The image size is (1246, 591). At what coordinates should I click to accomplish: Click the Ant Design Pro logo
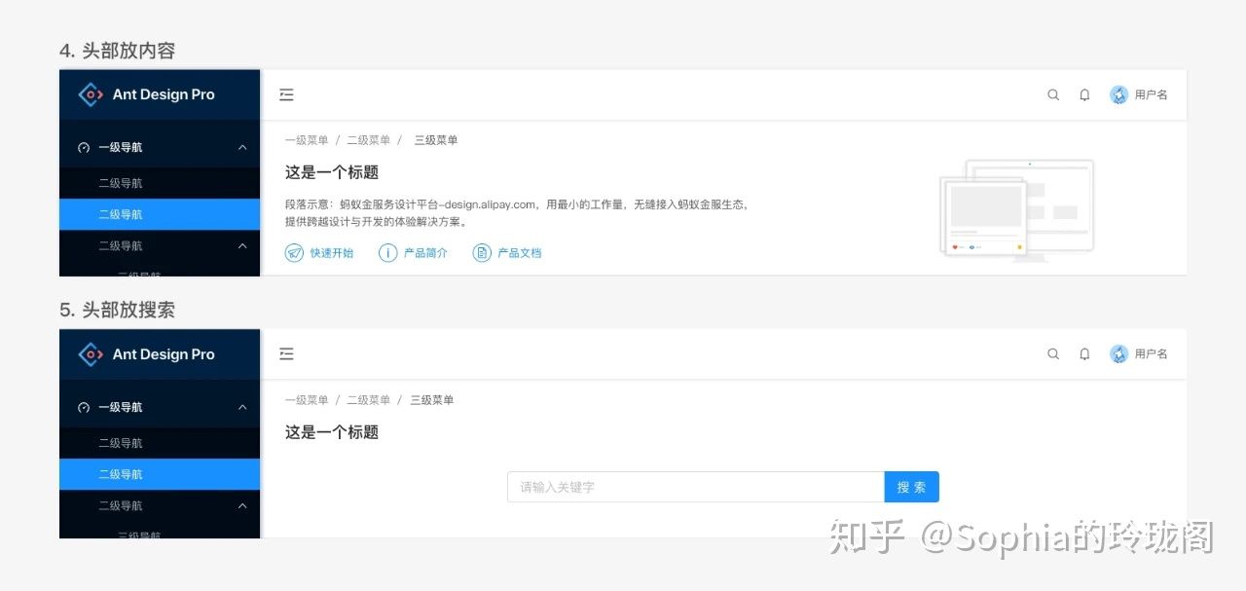pos(148,94)
